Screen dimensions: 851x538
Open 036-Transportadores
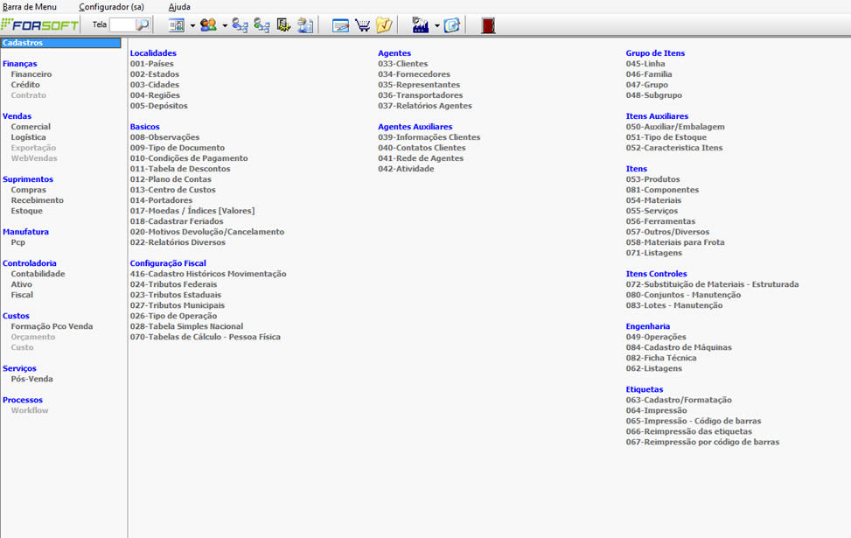(421, 95)
